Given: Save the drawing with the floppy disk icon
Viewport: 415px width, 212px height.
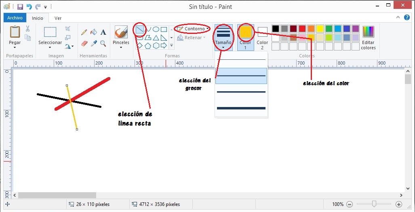Looking at the screenshot, I should pos(20,7).
